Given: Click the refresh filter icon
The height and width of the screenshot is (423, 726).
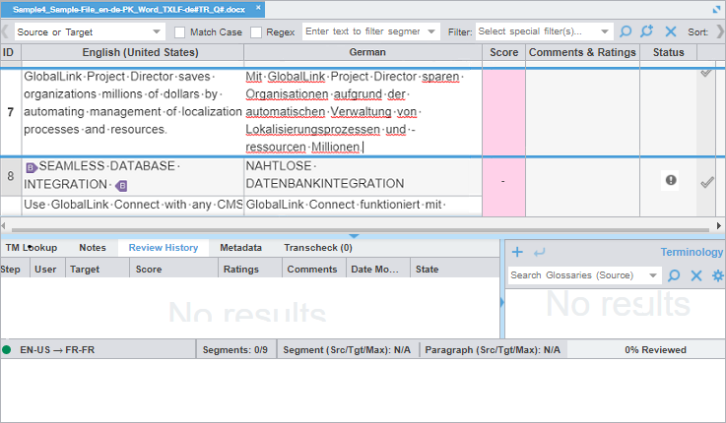Looking at the screenshot, I should click(647, 31).
